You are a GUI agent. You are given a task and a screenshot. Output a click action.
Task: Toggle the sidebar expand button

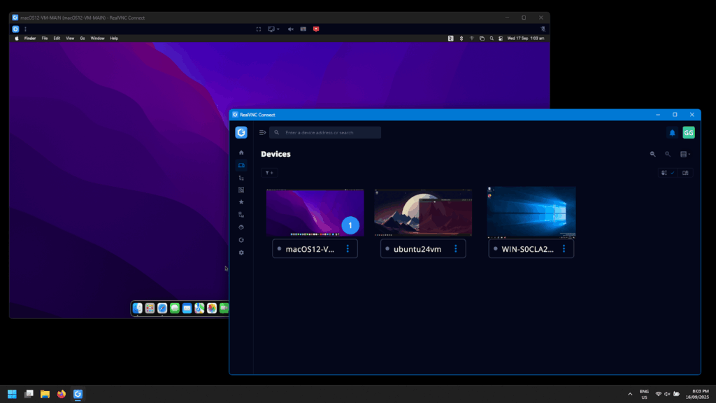coord(262,132)
